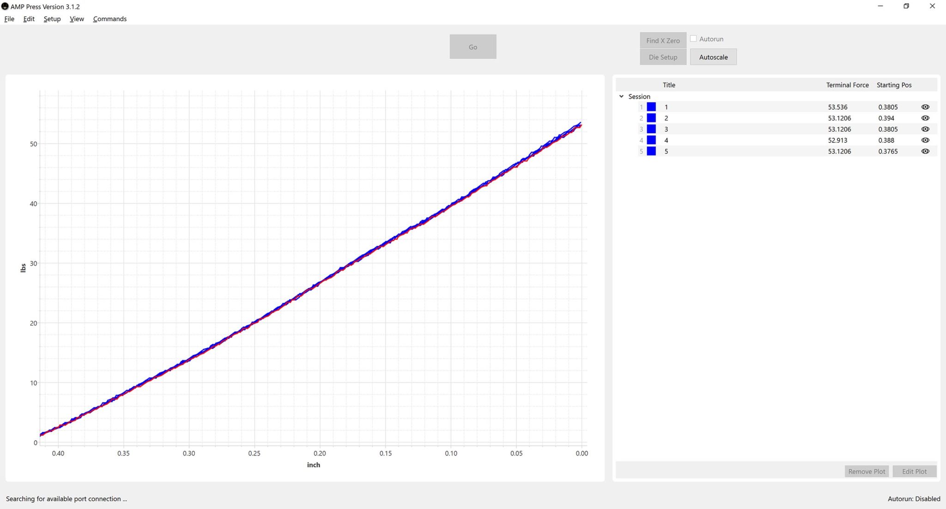Image resolution: width=946 pixels, height=509 pixels.
Task: Click the blue plot marker for session 5
Action: (x=651, y=151)
